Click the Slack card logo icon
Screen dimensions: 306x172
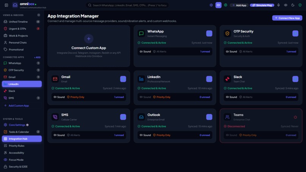tap(227, 79)
